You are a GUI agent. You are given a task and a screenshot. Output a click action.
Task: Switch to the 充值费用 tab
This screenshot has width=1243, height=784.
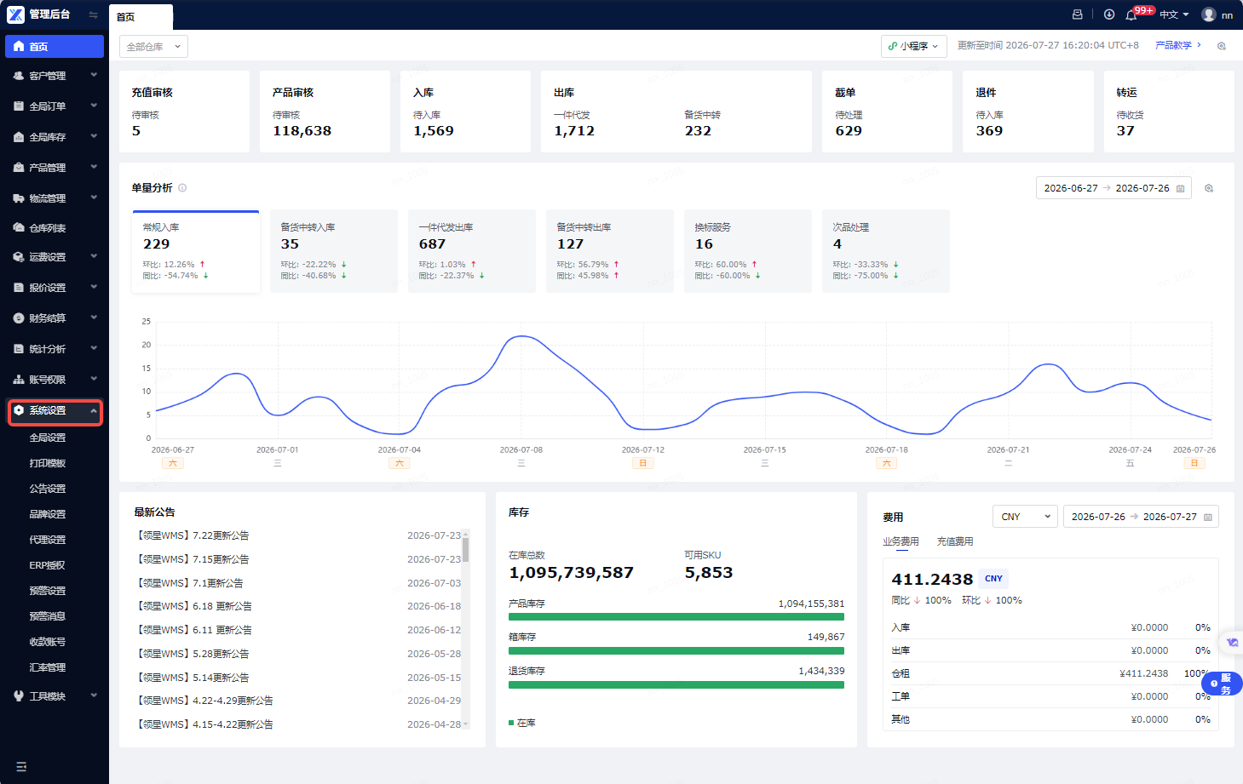coord(955,541)
